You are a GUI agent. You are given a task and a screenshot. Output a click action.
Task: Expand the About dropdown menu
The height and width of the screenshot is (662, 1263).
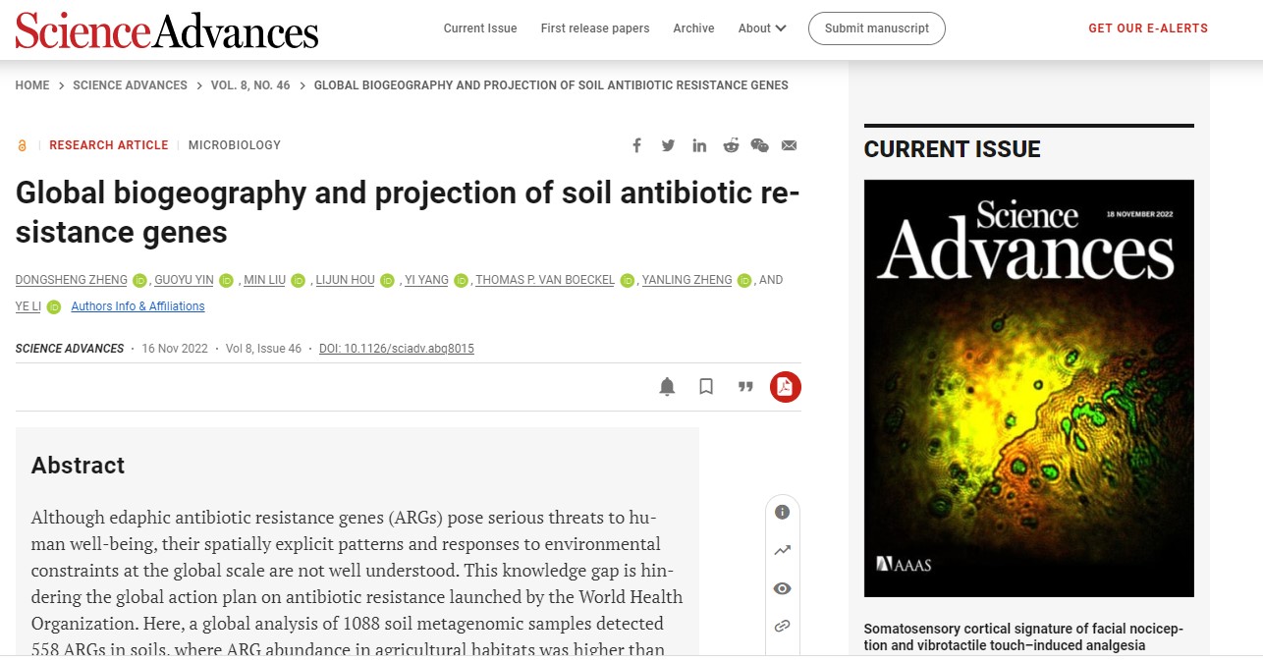click(x=762, y=28)
